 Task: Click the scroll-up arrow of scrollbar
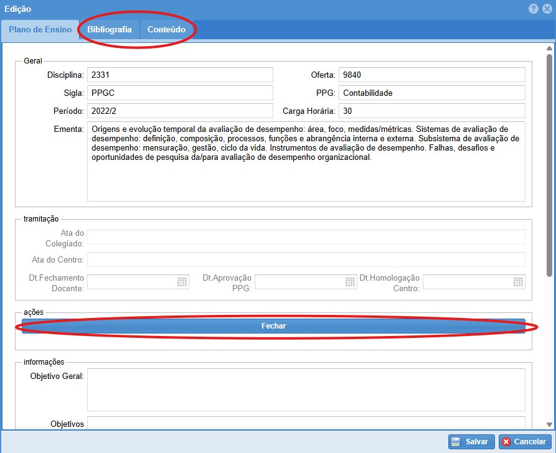549,49
